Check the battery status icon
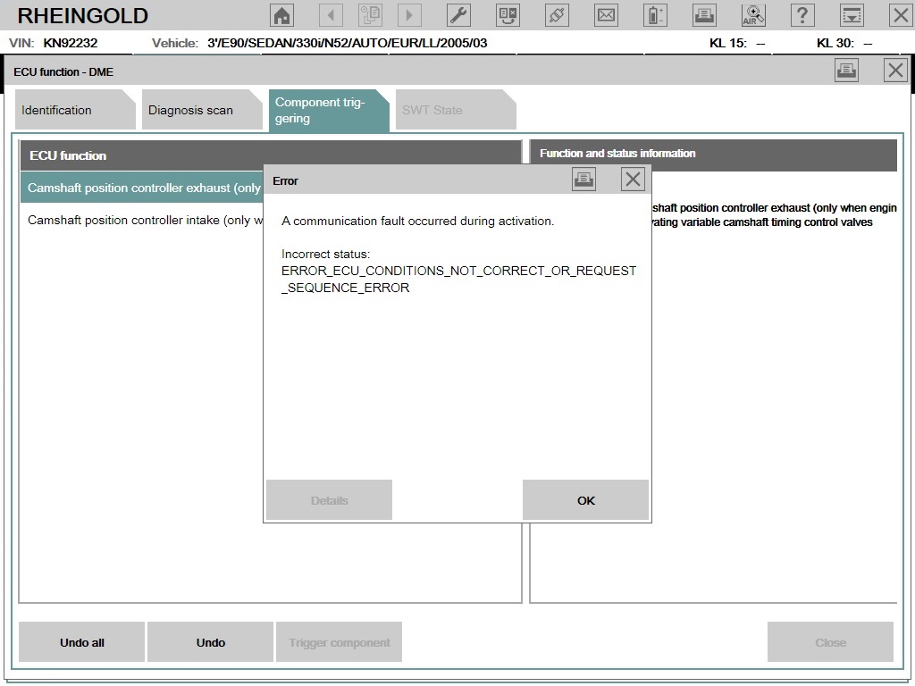This screenshot has height=686, width=915. 656,15
